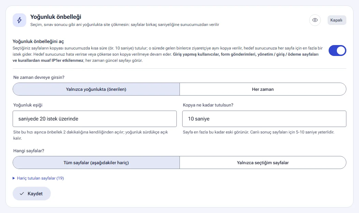Click the eye preview icon
Image resolution: width=359 pixels, height=213 pixels.
tap(315, 20)
